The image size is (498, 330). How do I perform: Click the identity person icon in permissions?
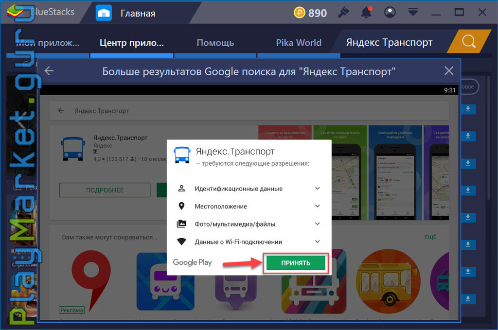pos(181,189)
